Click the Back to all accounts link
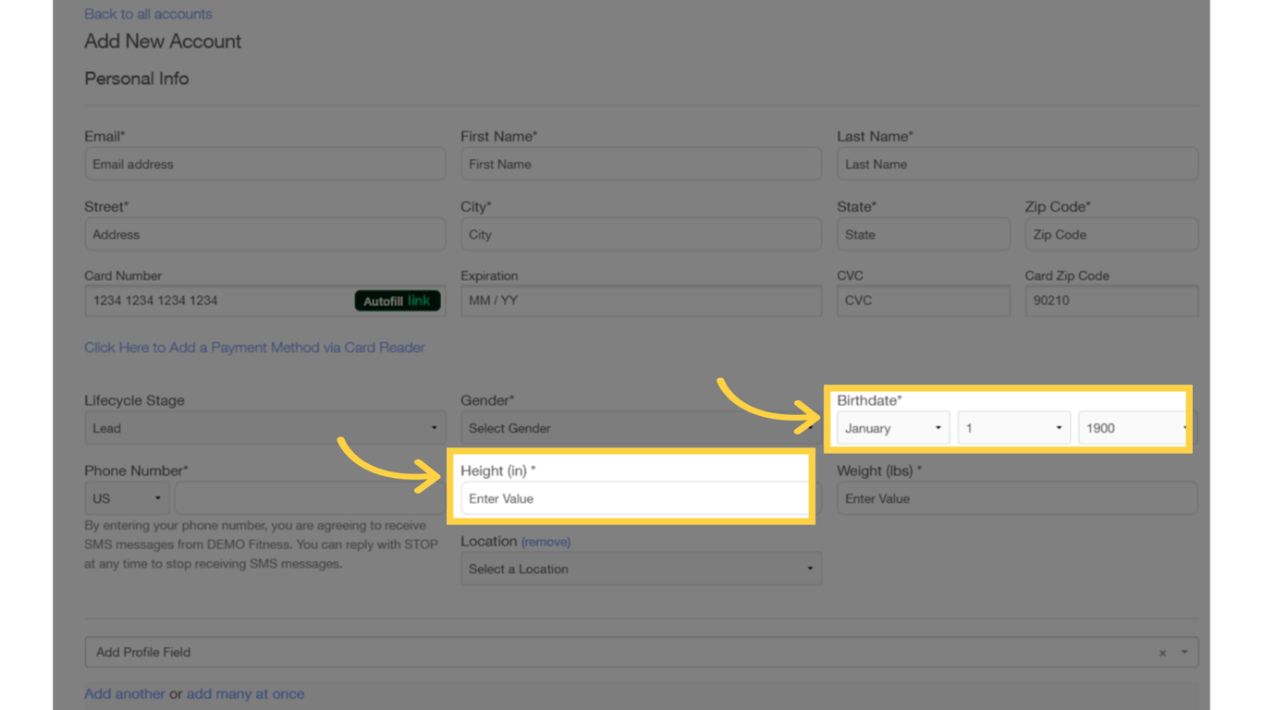The width and height of the screenshot is (1263, 710). tap(147, 13)
